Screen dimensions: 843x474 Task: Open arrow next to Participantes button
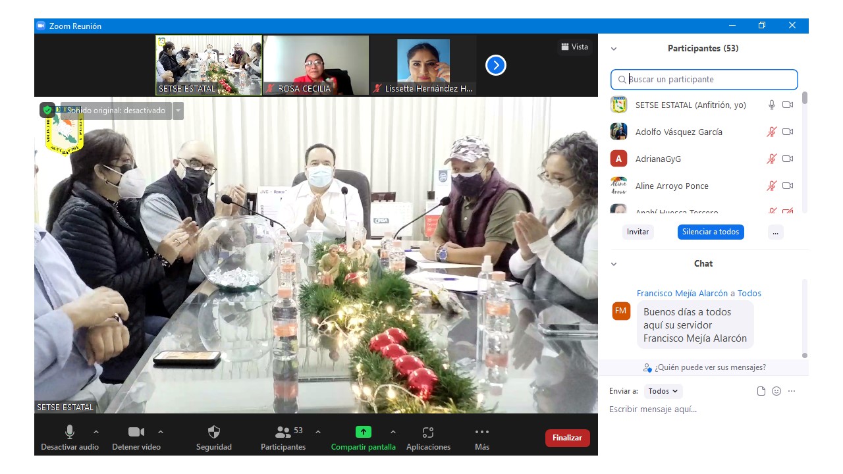pyautogui.click(x=318, y=432)
